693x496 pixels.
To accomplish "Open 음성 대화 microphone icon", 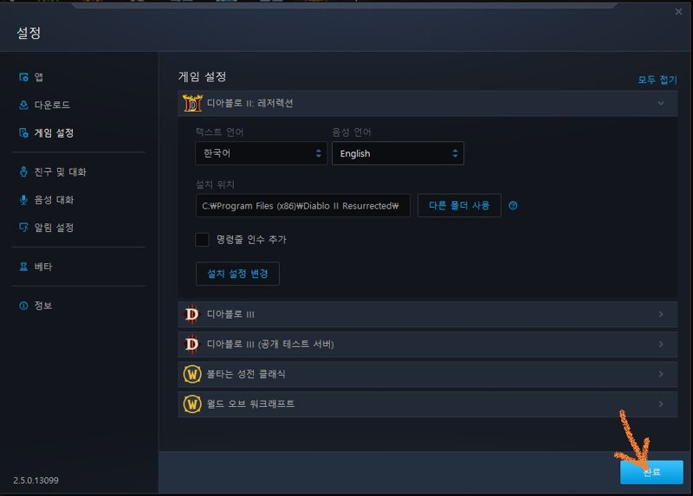I will click(24, 200).
